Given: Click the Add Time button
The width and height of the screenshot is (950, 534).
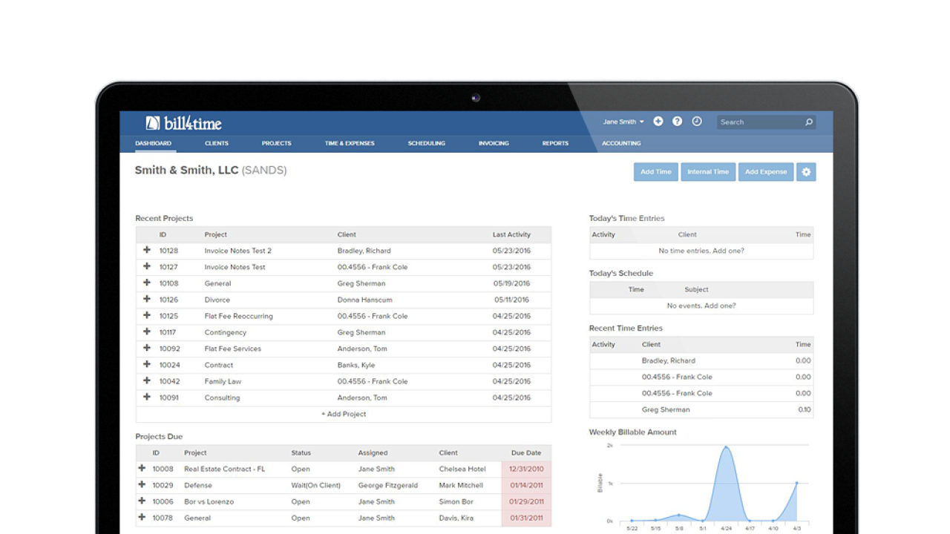Looking at the screenshot, I should pos(655,172).
